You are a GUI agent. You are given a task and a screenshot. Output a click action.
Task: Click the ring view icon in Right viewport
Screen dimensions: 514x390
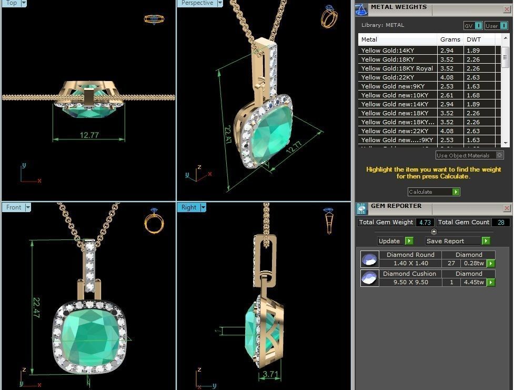pyautogui.click(x=329, y=221)
